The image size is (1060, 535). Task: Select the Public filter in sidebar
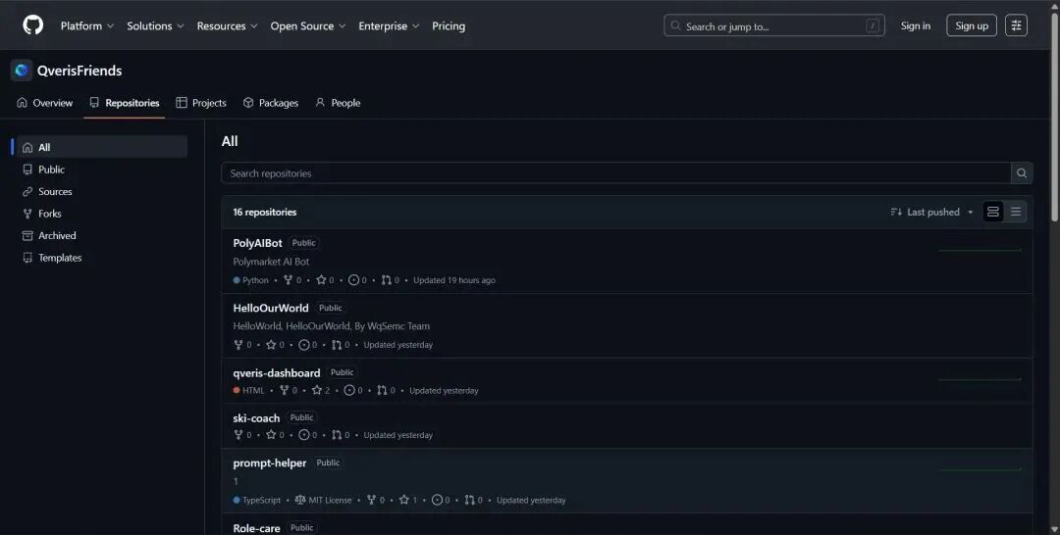[102, 170]
